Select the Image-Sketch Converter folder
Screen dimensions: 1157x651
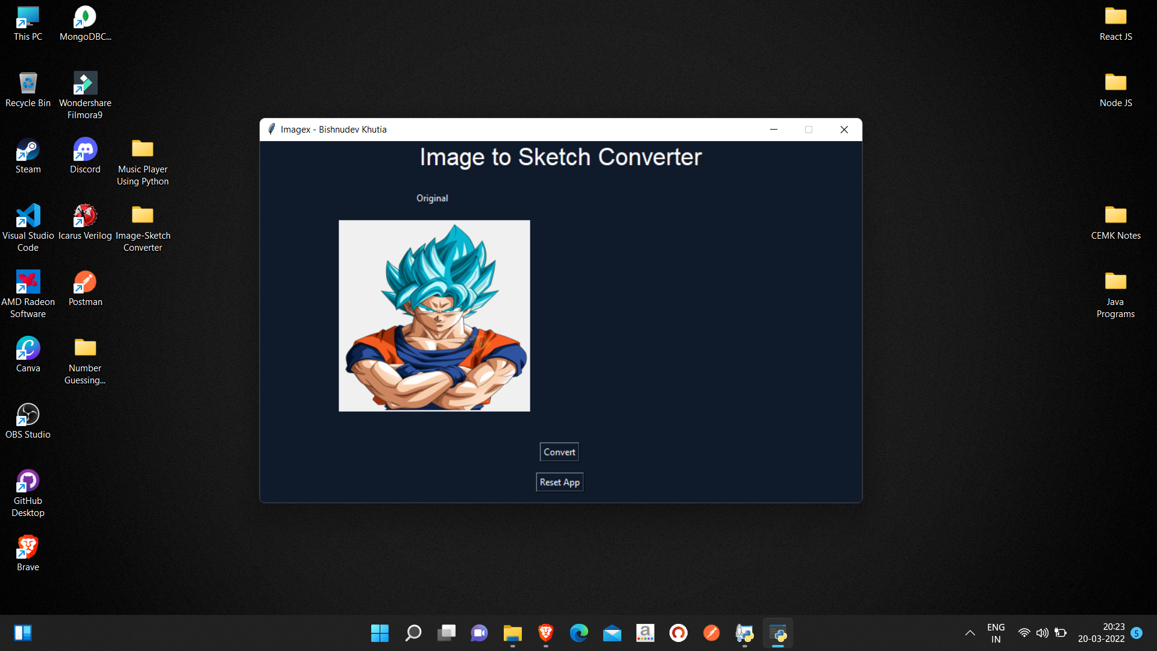(x=143, y=227)
